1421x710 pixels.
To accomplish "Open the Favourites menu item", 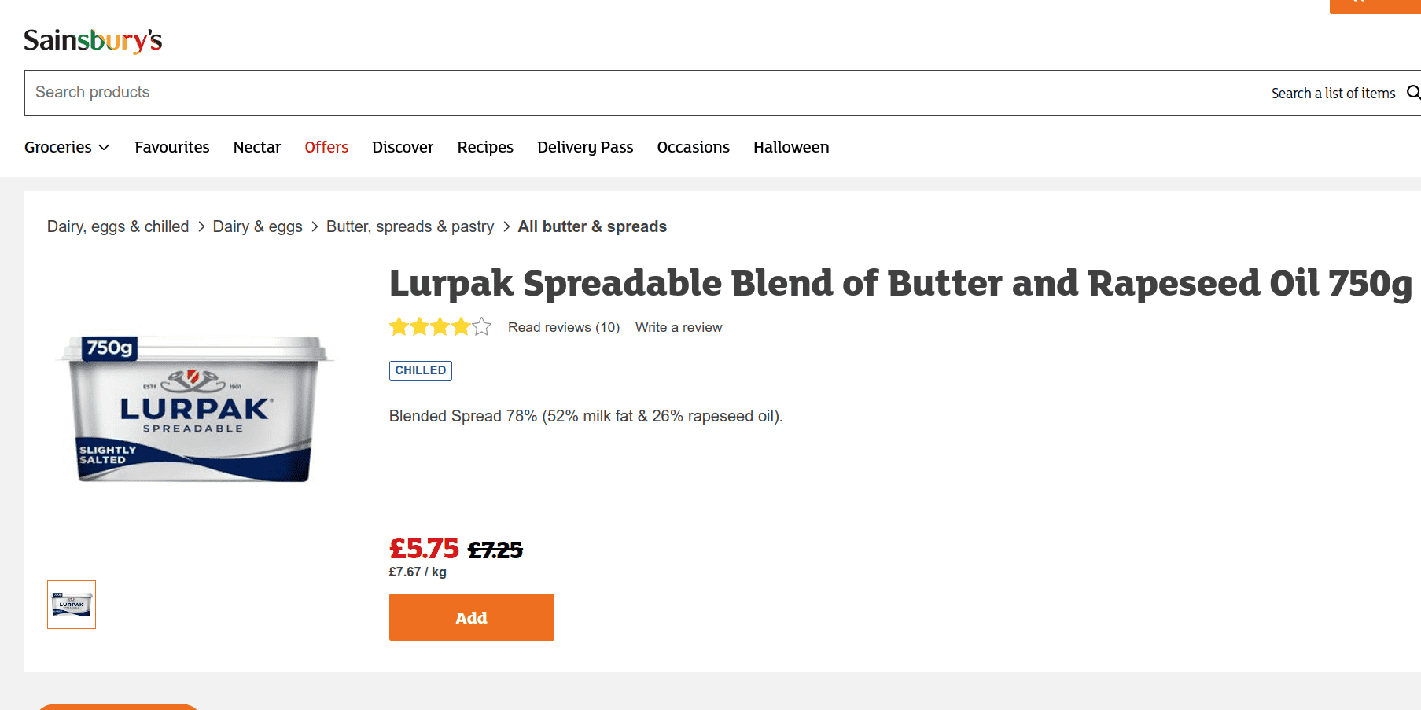I will [x=171, y=147].
